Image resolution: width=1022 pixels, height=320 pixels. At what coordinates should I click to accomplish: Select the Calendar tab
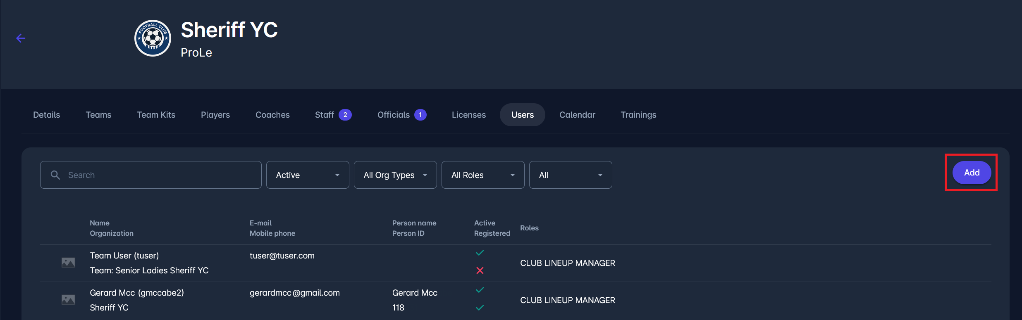(x=577, y=115)
